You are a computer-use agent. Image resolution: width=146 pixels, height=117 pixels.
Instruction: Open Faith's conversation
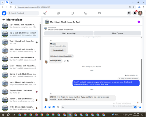click(20, 51)
